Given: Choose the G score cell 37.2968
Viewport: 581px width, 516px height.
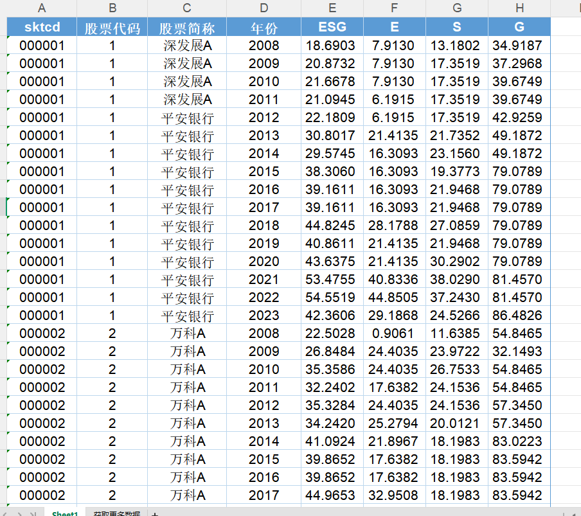Looking at the screenshot, I should pos(519,64).
